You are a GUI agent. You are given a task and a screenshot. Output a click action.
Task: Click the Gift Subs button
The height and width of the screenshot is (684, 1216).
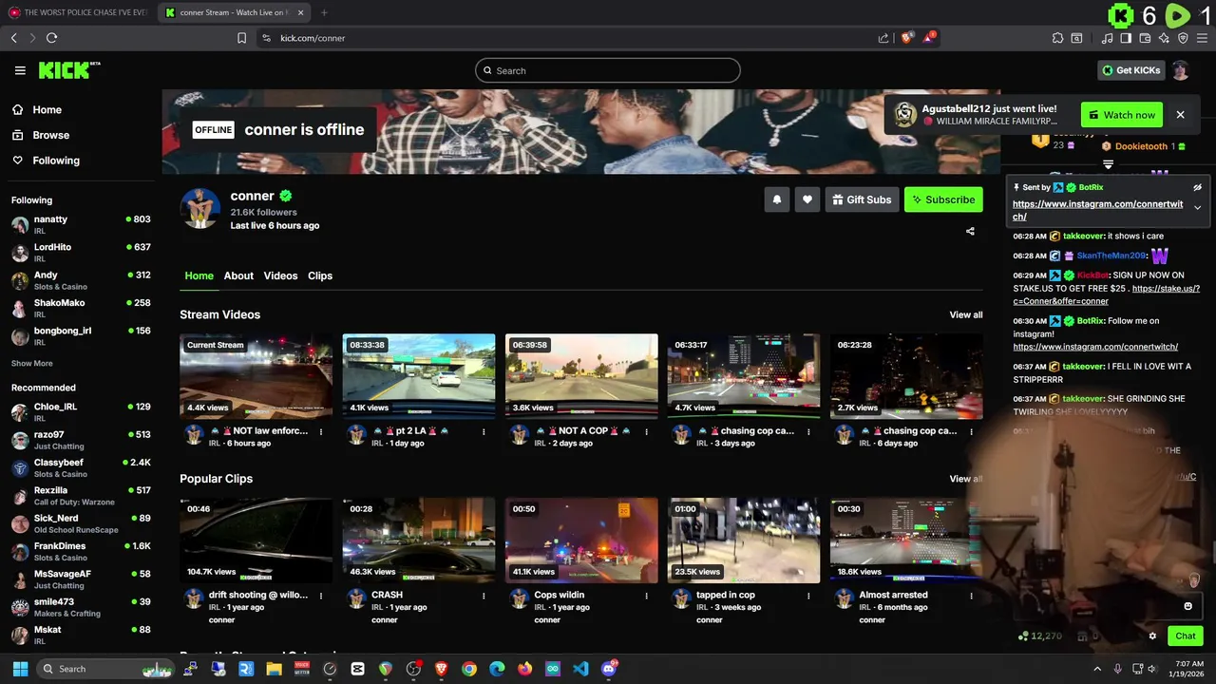[x=863, y=199]
